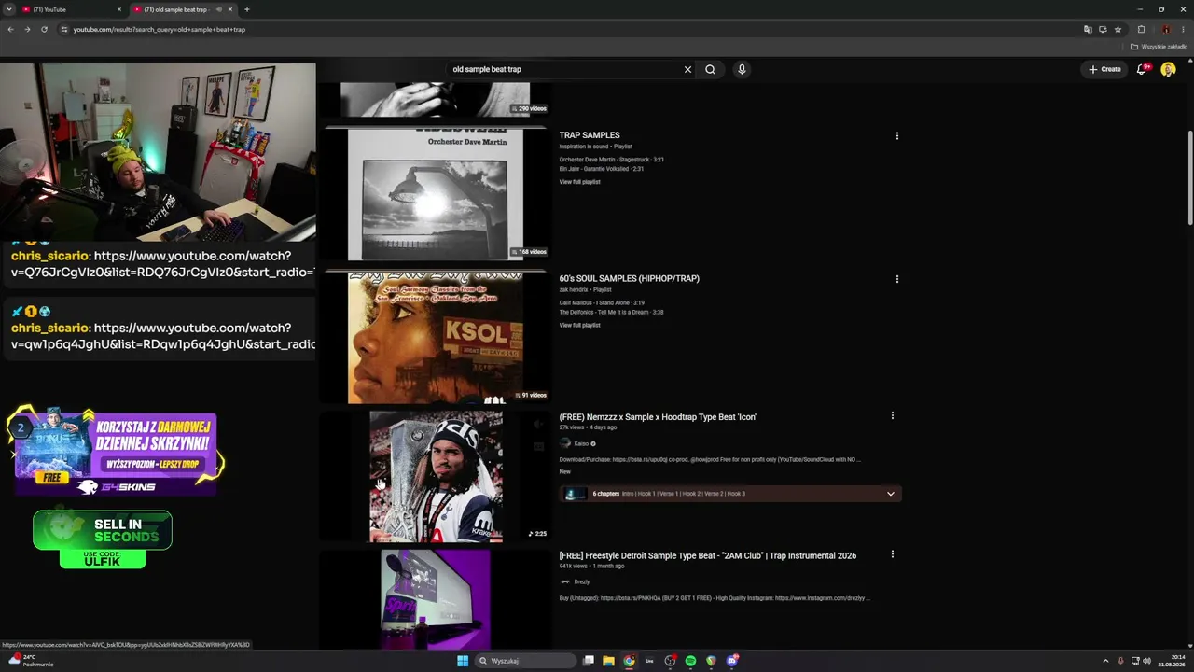The width and height of the screenshot is (1194, 672).
Task: View site information icon in address bar
Action: 64,29
